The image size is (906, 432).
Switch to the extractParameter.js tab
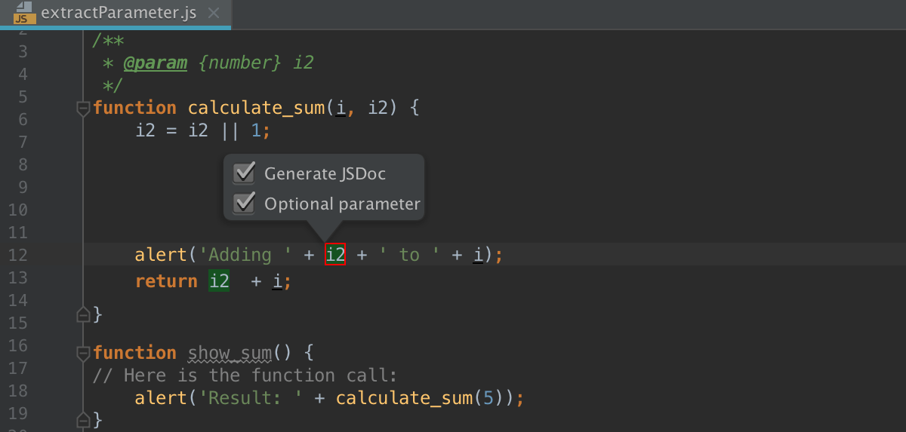click(x=121, y=13)
